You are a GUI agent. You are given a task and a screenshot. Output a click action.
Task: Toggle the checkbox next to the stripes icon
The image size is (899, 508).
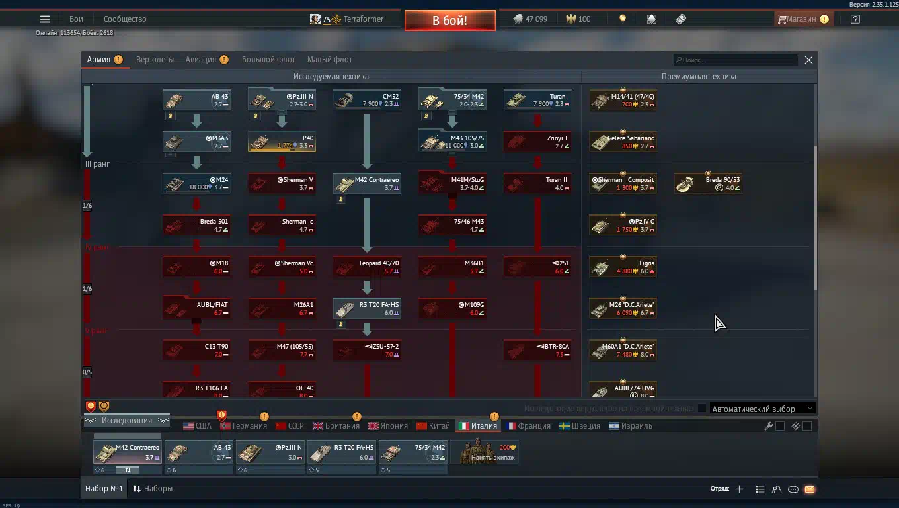pos(807,426)
